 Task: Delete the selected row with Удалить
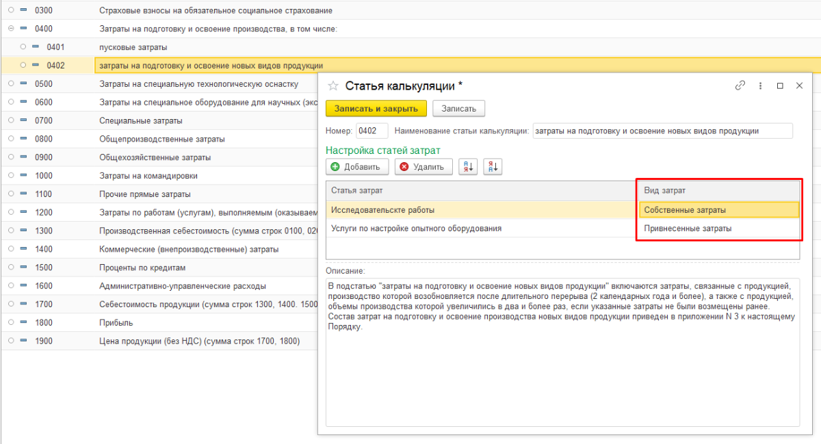[423, 167]
